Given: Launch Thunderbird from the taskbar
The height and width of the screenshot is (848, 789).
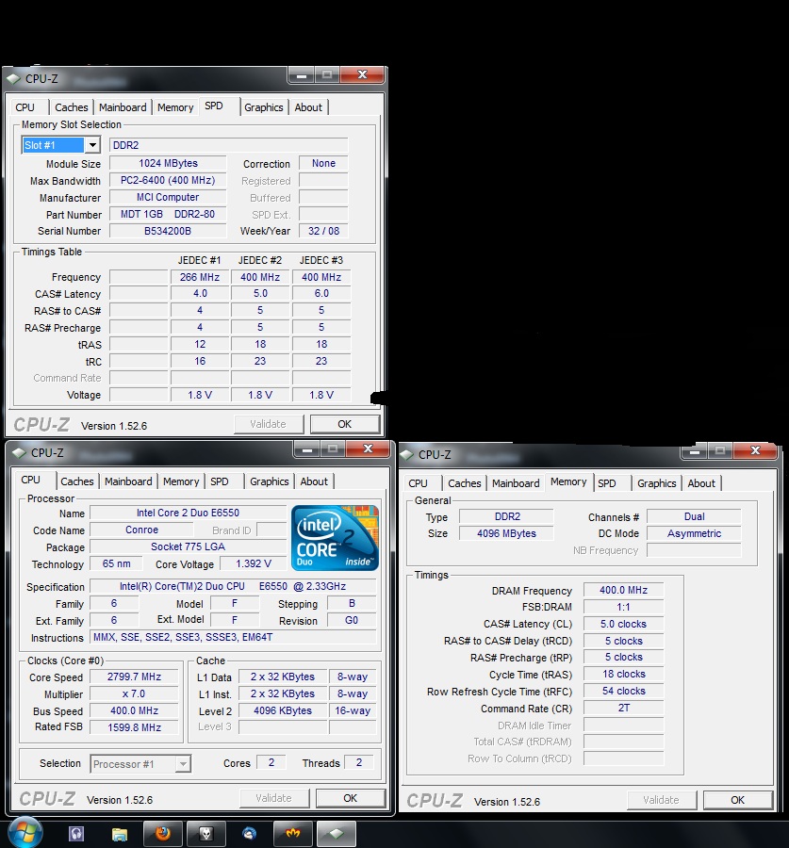Looking at the screenshot, I should pyautogui.click(x=250, y=834).
